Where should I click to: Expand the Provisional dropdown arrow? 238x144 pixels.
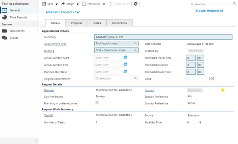pyautogui.click(x=104, y=4)
